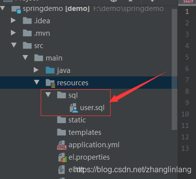Select the springdemo [demo] project row
196x179 pixels.
click(x=89, y=8)
